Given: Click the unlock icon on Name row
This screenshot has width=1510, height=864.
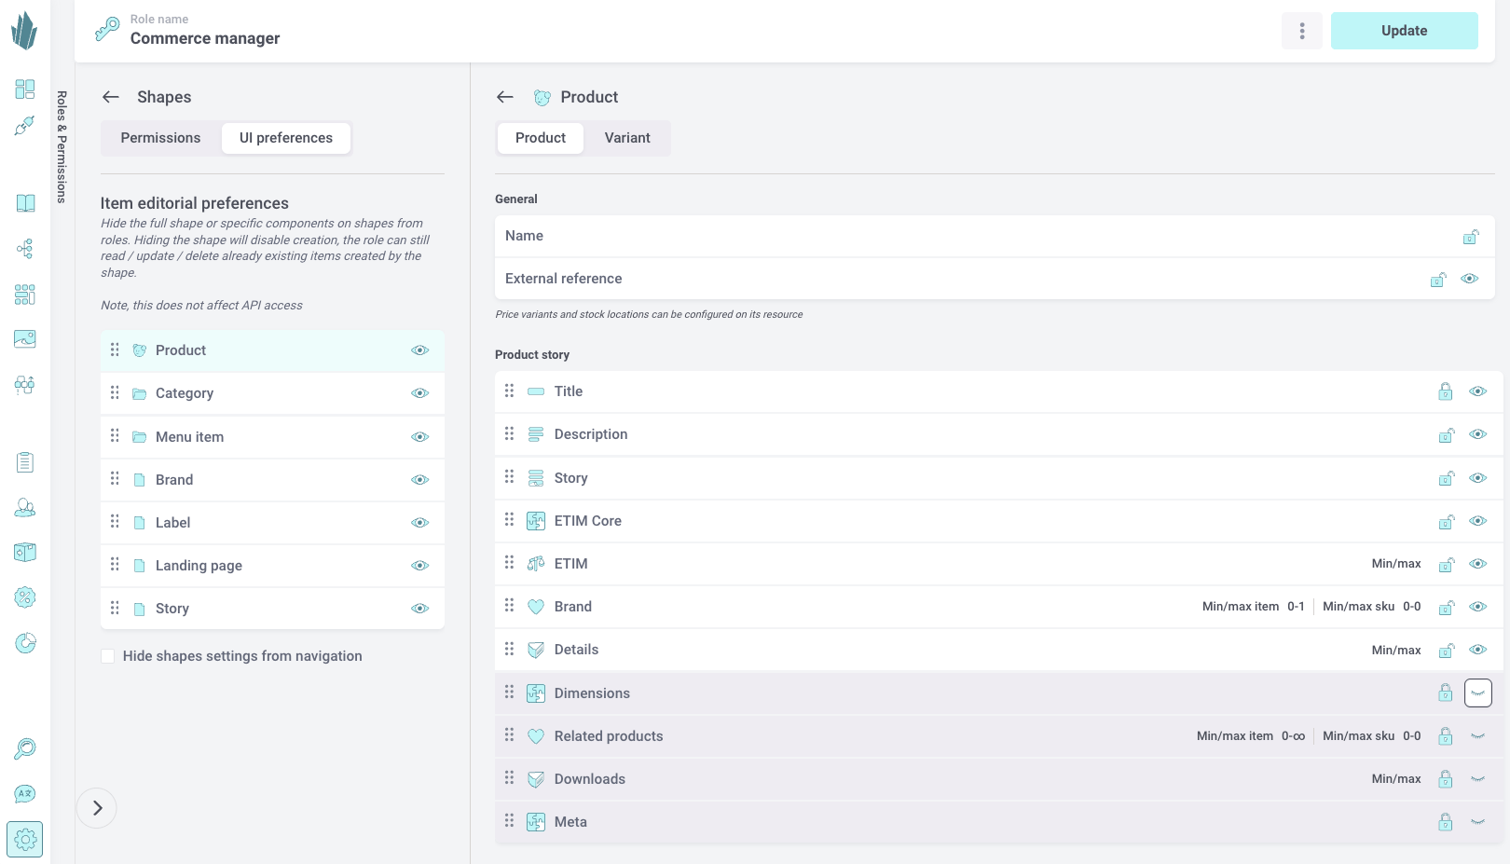Looking at the screenshot, I should pyautogui.click(x=1470, y=237).
